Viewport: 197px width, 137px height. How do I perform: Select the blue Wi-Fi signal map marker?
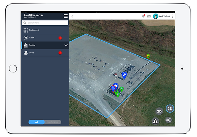click(124, 75)
